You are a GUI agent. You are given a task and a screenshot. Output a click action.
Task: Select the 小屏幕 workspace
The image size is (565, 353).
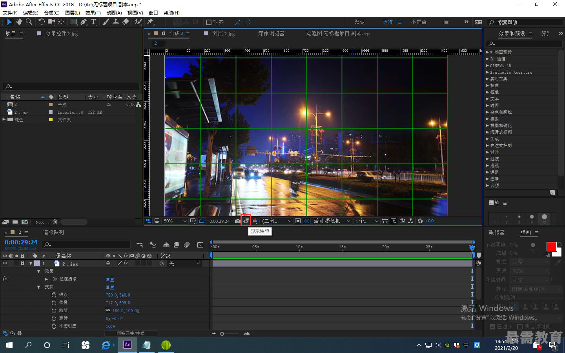[419, 22]
